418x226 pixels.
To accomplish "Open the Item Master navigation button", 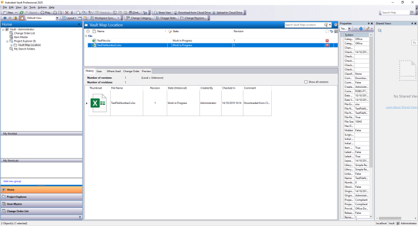I will coord(42,204).
